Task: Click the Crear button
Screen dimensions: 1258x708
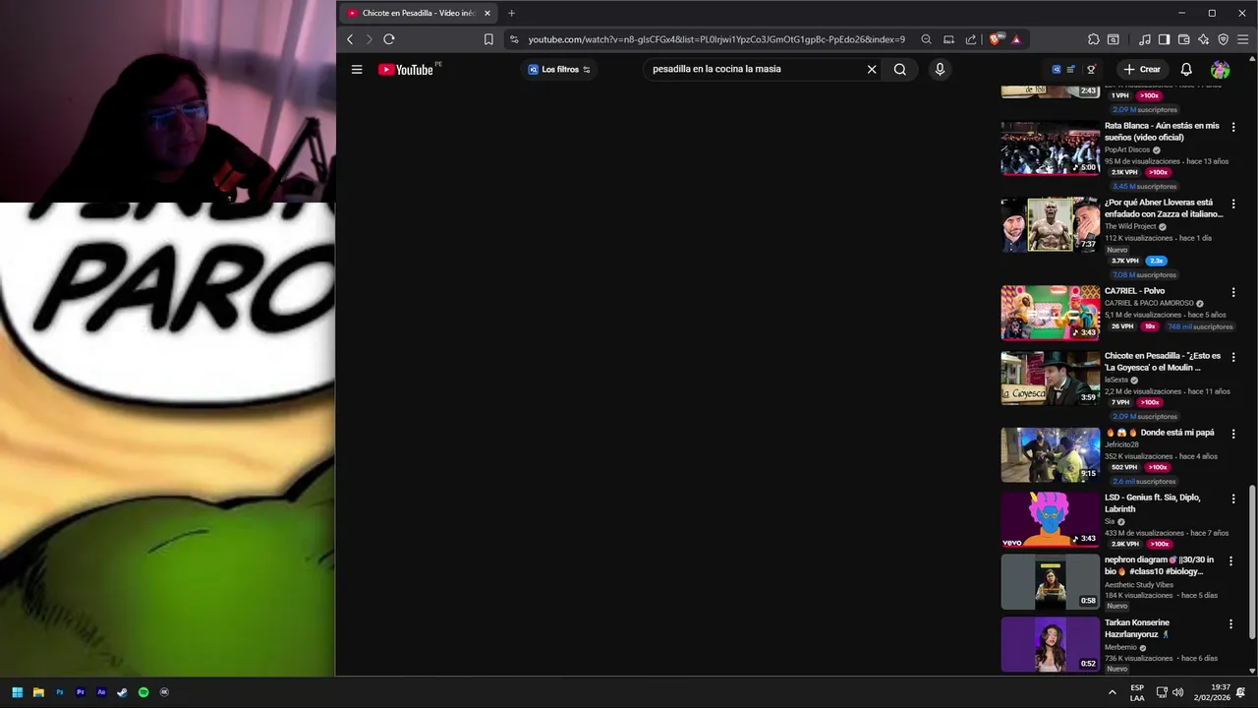Action: pos(1142,69)
